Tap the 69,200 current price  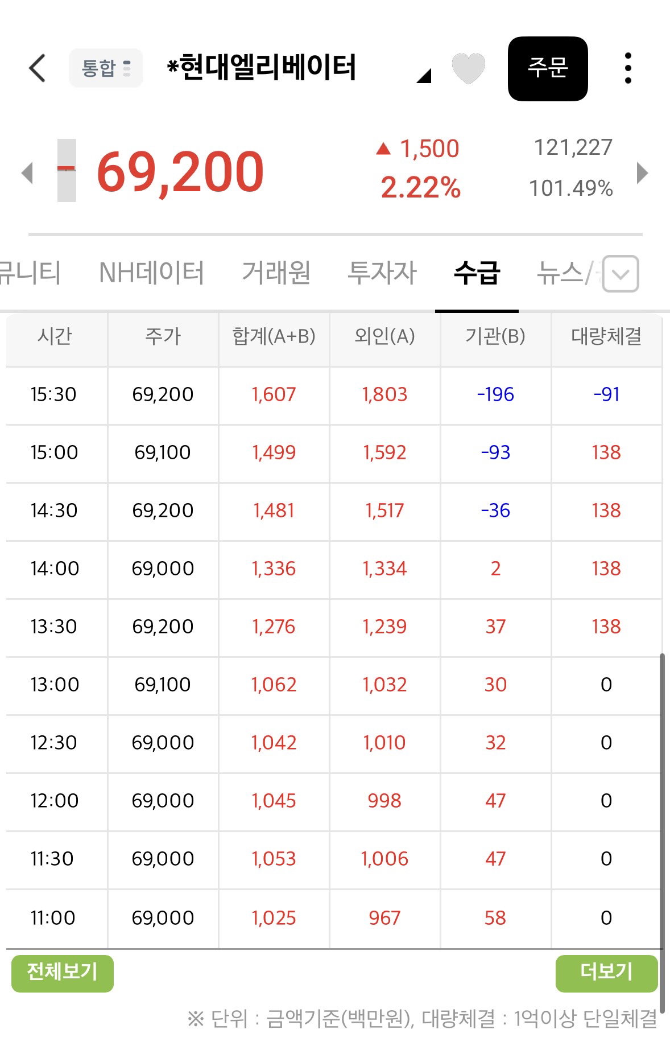click(x=180, y=171)
